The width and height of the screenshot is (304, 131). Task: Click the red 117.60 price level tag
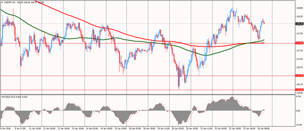(299, 43)
